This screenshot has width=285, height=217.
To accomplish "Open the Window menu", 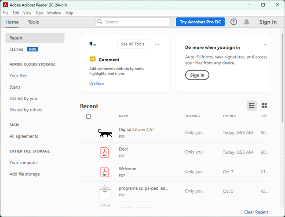I will pos(54,13).
